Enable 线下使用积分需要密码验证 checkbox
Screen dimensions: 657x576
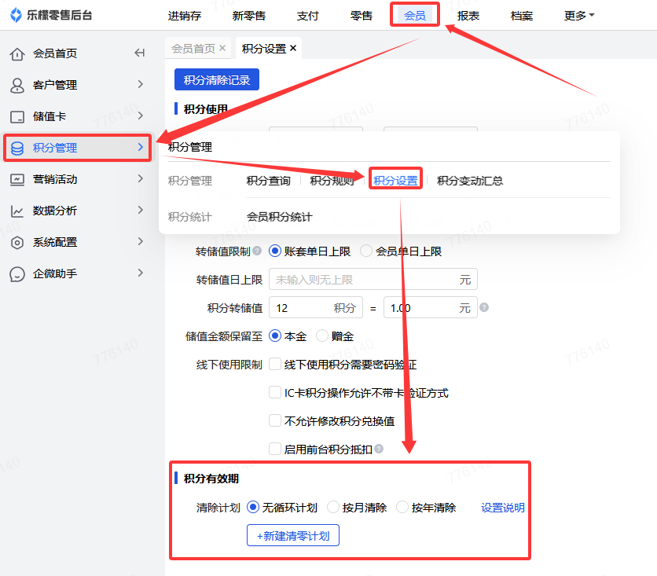(275, 364)
